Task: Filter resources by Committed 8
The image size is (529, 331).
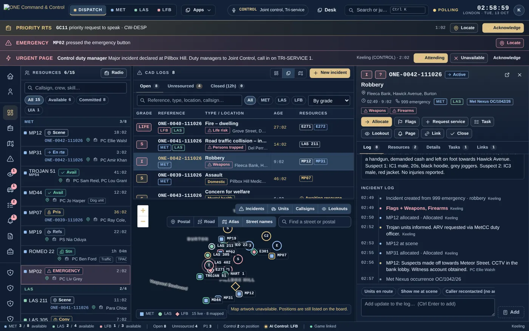Action: (x=92, y=100)
